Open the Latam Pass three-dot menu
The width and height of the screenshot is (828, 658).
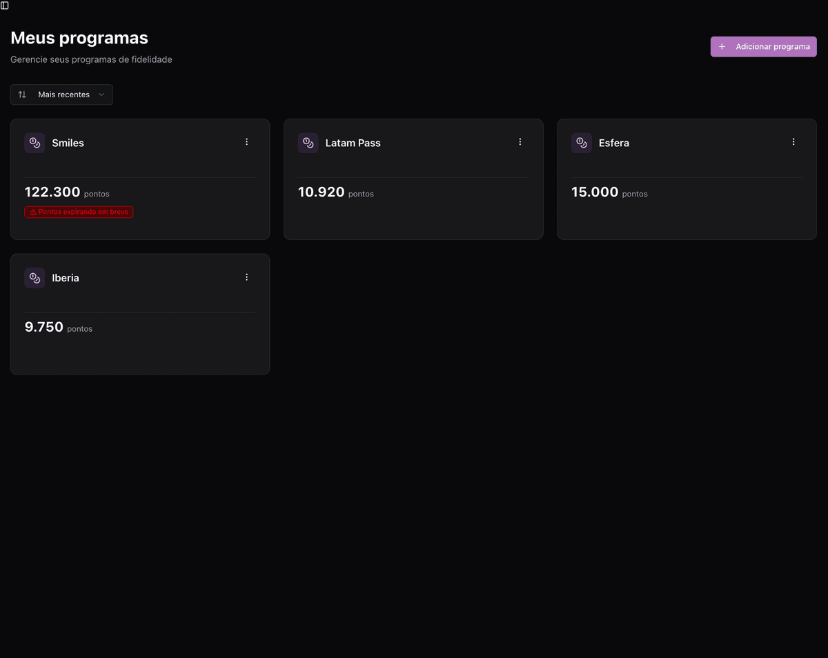tap(520, 142)
